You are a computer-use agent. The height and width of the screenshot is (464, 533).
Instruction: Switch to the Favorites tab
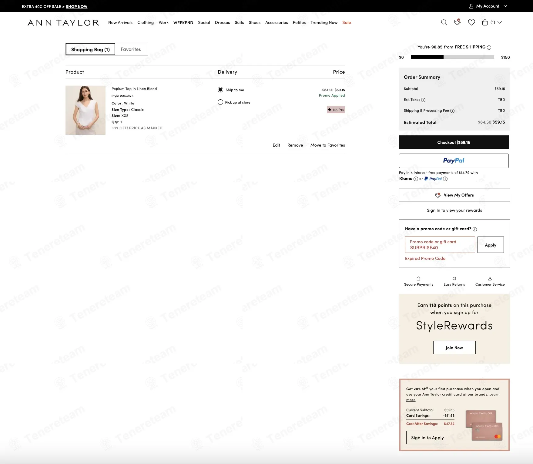131,49
